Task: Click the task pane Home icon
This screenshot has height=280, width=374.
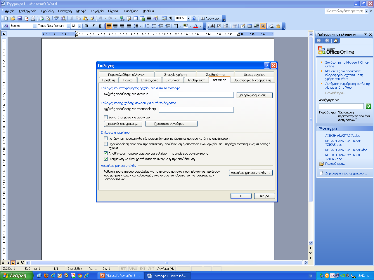Action: [x=335, y=41]
